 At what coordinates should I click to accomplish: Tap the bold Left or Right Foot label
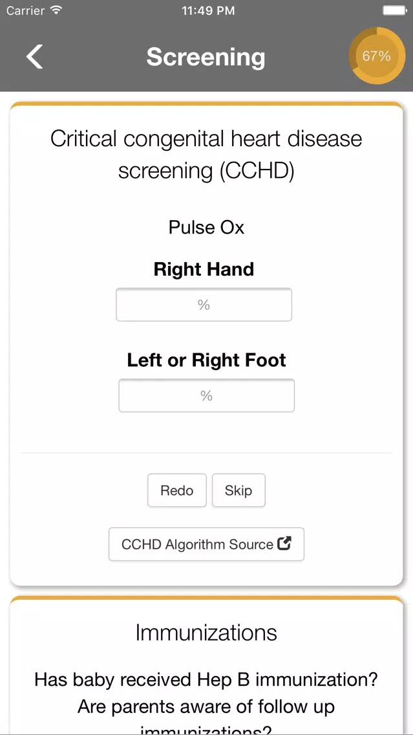(207, 360)
